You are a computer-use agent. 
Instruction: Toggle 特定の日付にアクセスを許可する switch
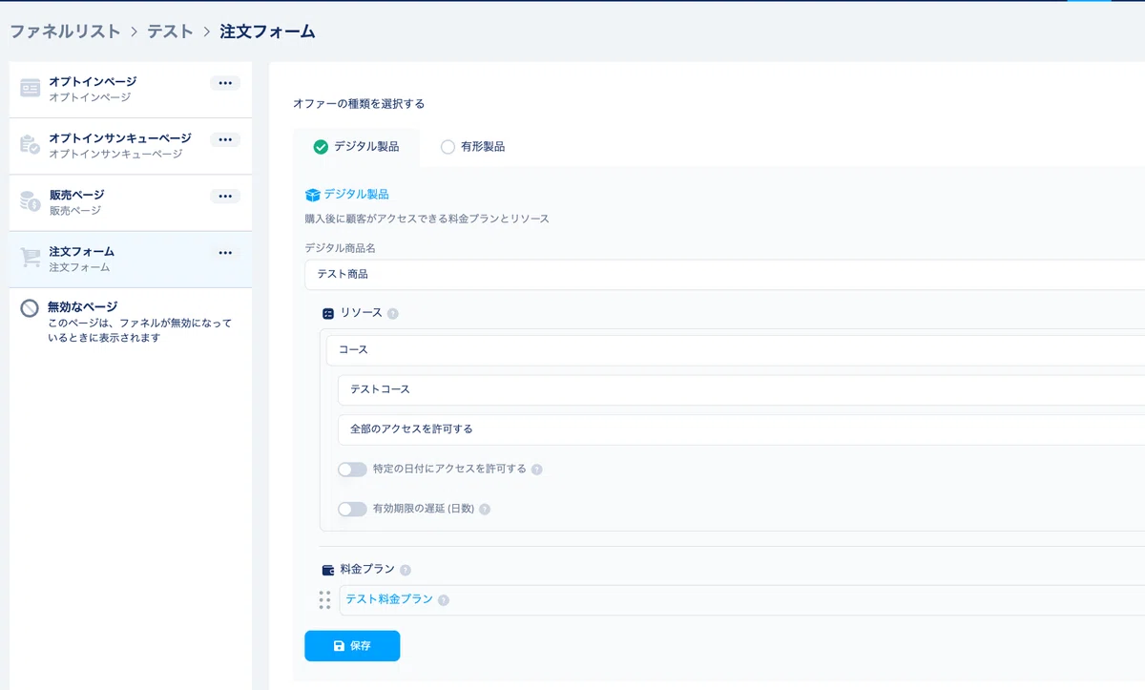tap(352, 470)
